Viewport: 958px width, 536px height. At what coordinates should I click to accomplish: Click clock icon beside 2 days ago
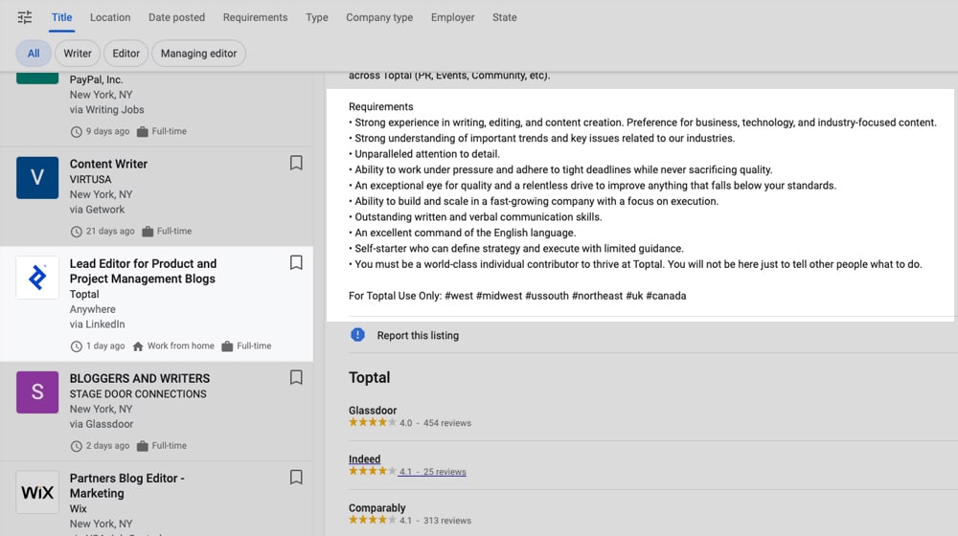tap(77, 446)
